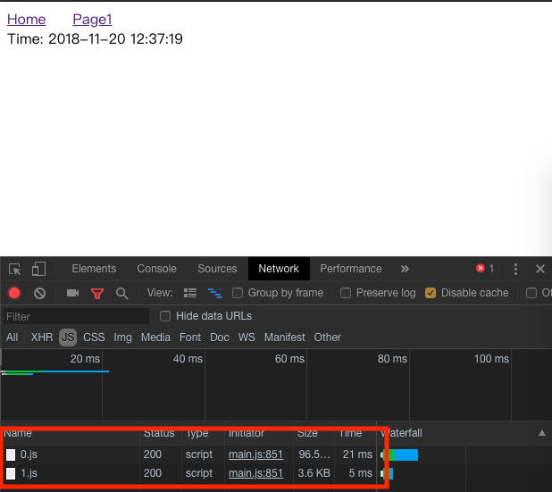Stop recording network log (red circle)
Viewport: 552px width, 492px height.
(14, 293)
